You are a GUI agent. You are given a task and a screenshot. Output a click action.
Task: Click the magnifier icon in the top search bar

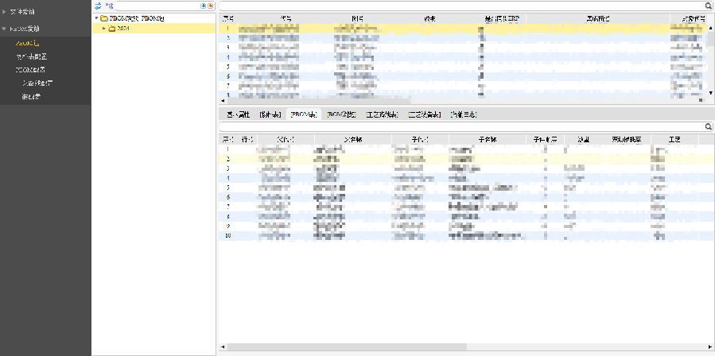click(x=708, y=6)
